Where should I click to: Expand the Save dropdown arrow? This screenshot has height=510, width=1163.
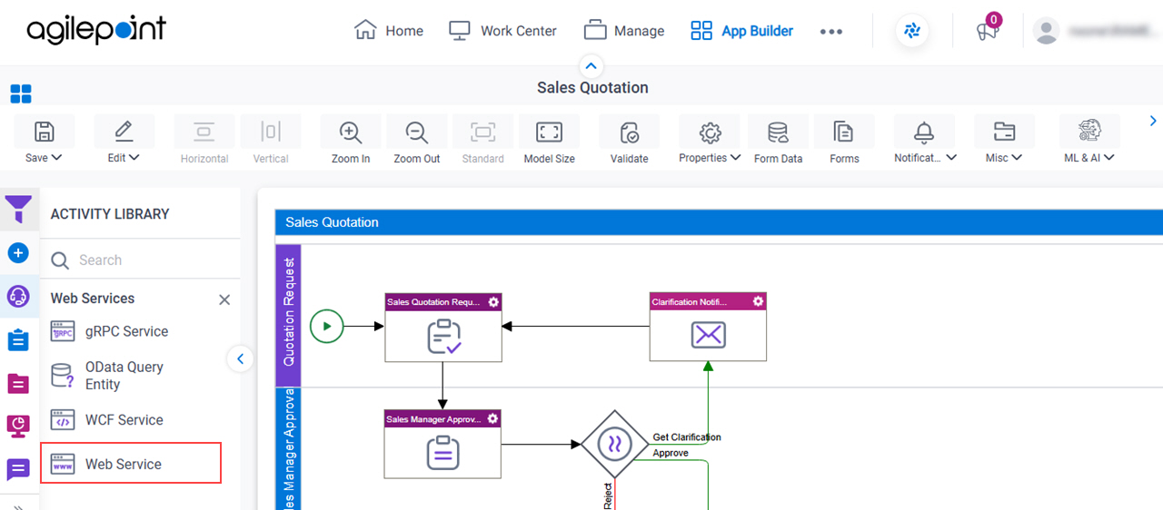coord(57,157)
